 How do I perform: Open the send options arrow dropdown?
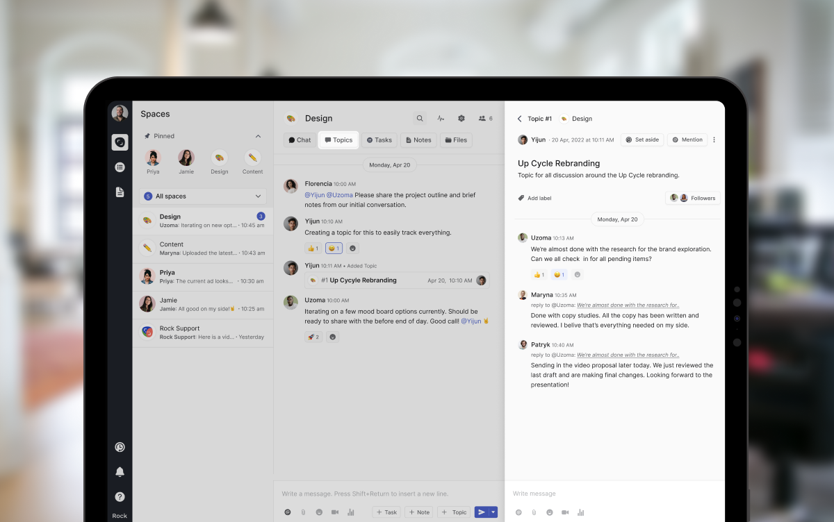[493, 512]
